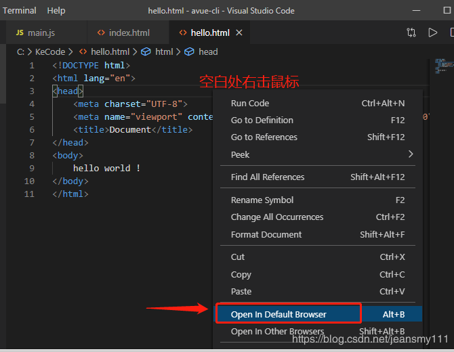Expand the Peek submenu arrow

click(x=411, y=154)
